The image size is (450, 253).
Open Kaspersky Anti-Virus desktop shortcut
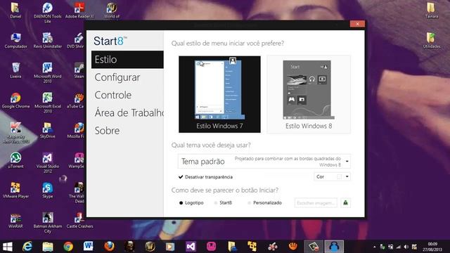pos(15,133)
